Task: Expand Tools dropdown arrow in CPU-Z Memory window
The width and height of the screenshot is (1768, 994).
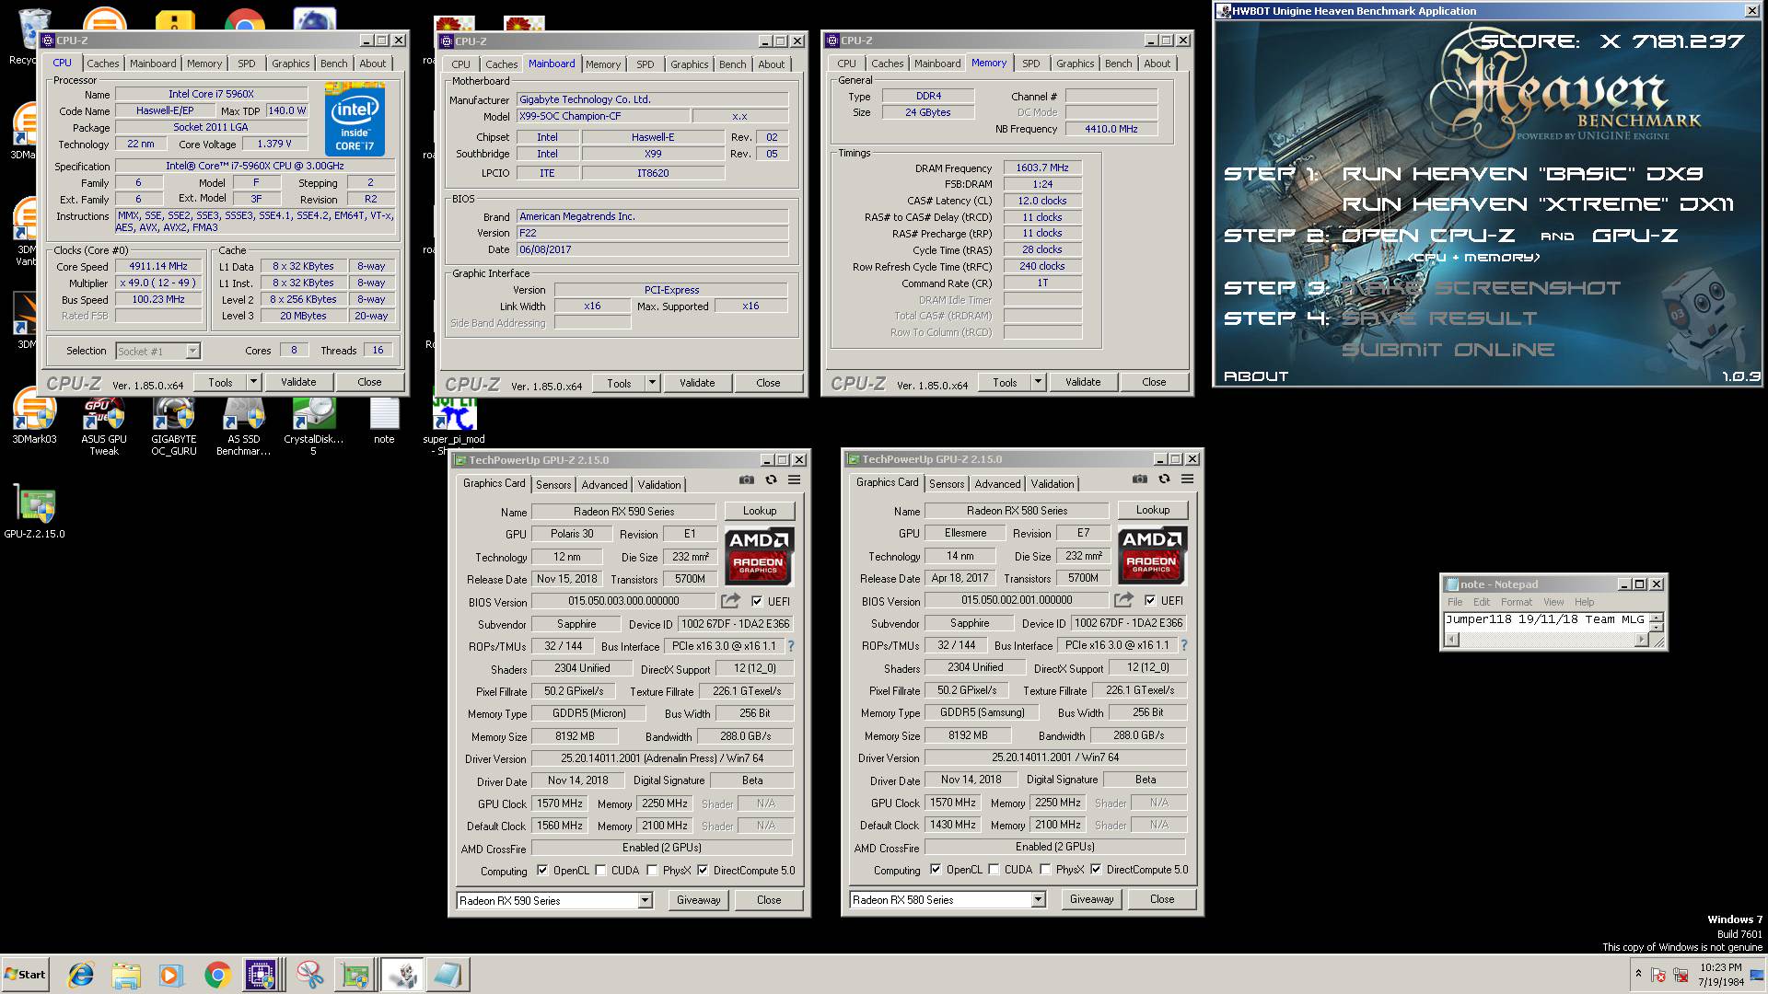Action: 1039,382
